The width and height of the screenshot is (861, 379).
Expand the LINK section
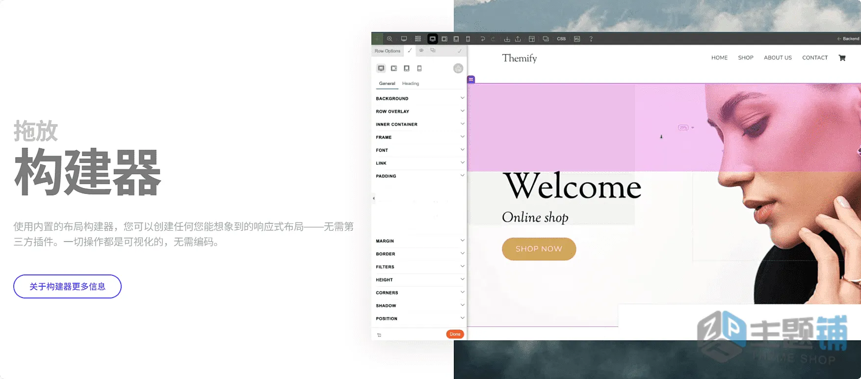[x=419, y=163]
